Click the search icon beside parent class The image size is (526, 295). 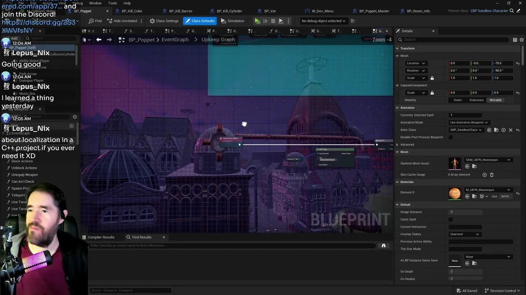pos(512,11)
